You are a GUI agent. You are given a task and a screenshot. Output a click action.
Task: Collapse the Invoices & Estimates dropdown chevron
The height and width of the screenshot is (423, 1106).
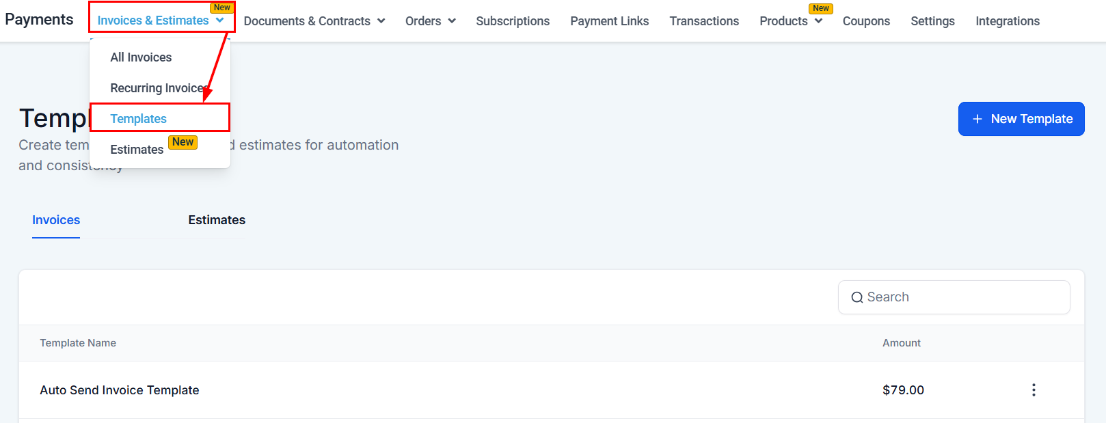(x=219, y=21)
